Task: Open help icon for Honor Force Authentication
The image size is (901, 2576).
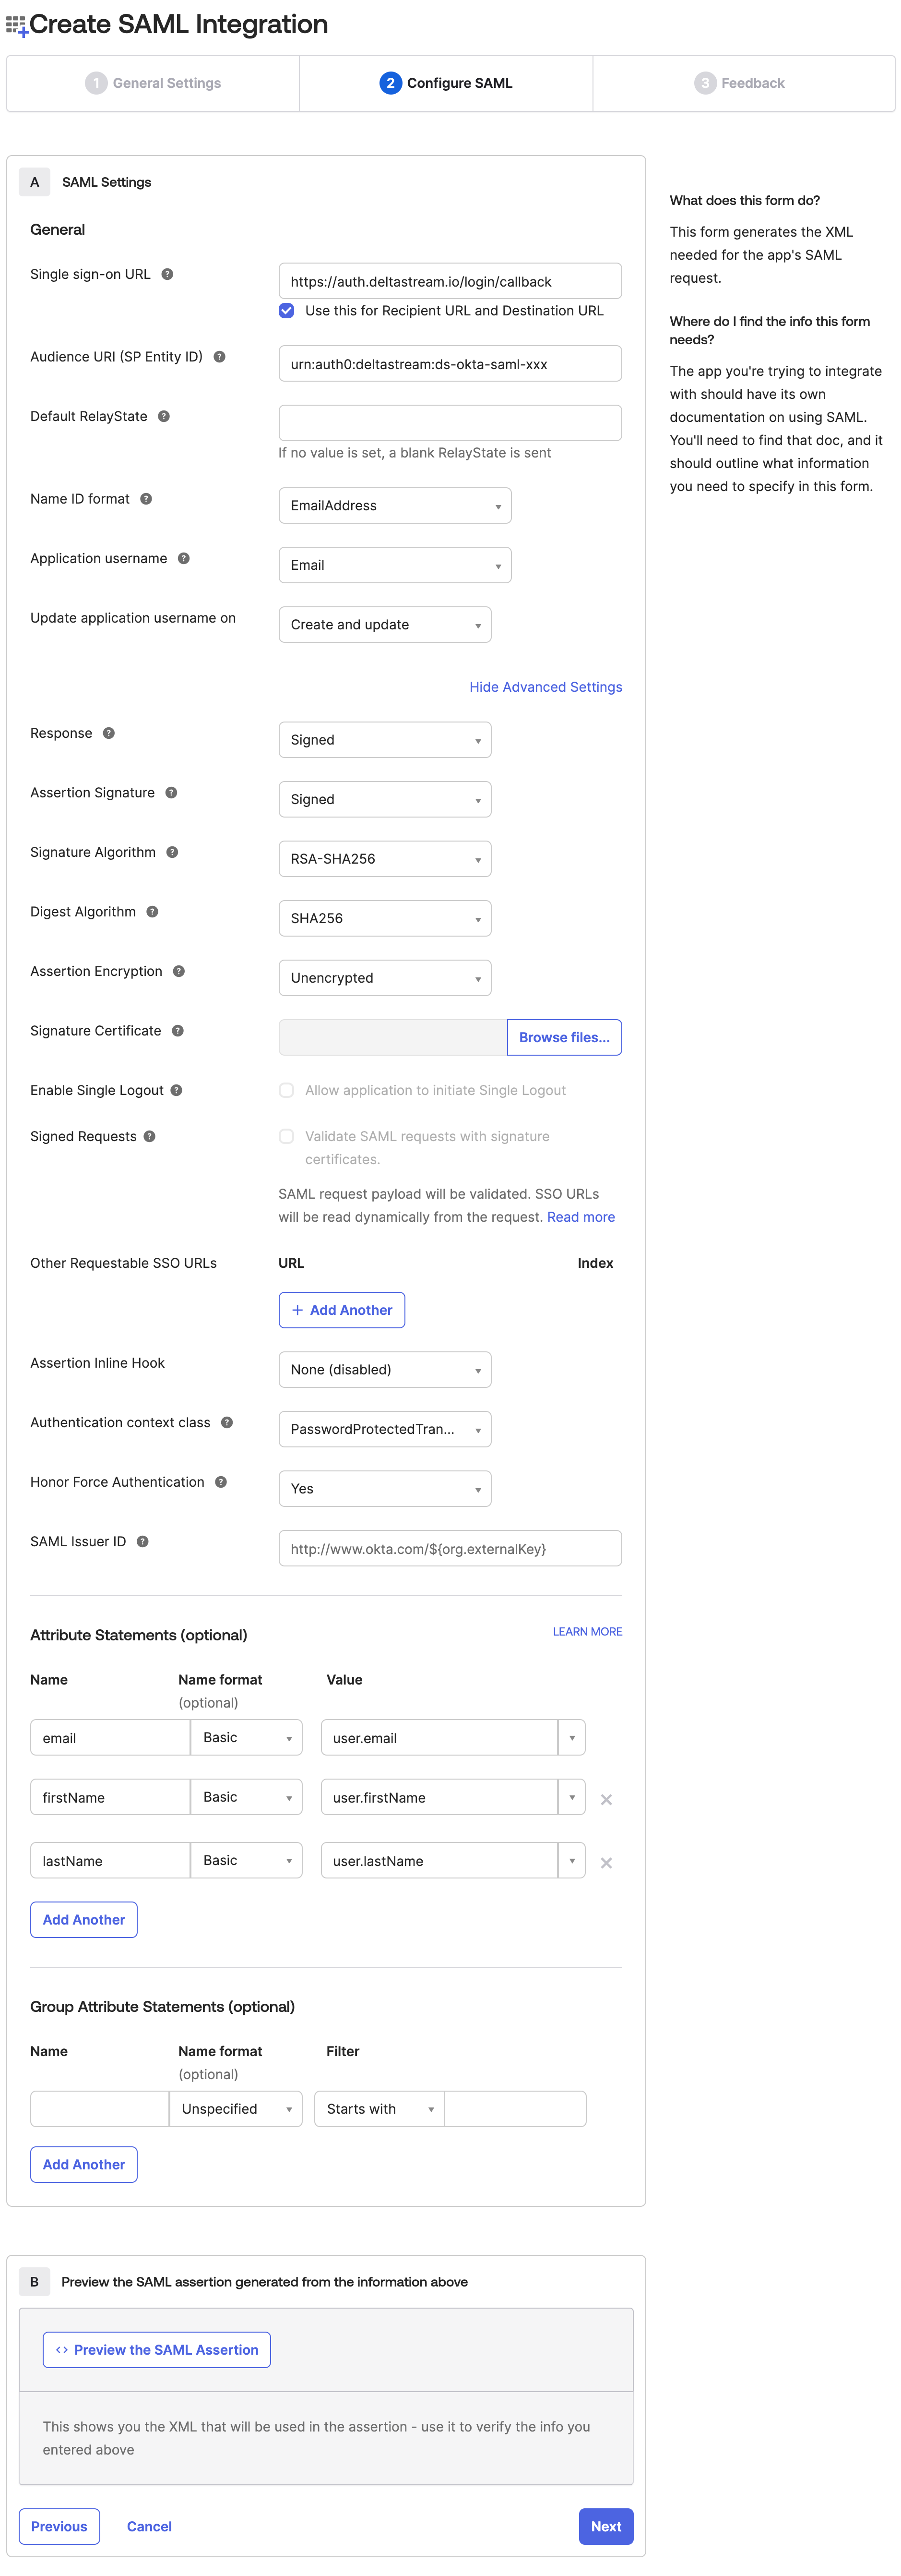Action: pos(222,1482)
